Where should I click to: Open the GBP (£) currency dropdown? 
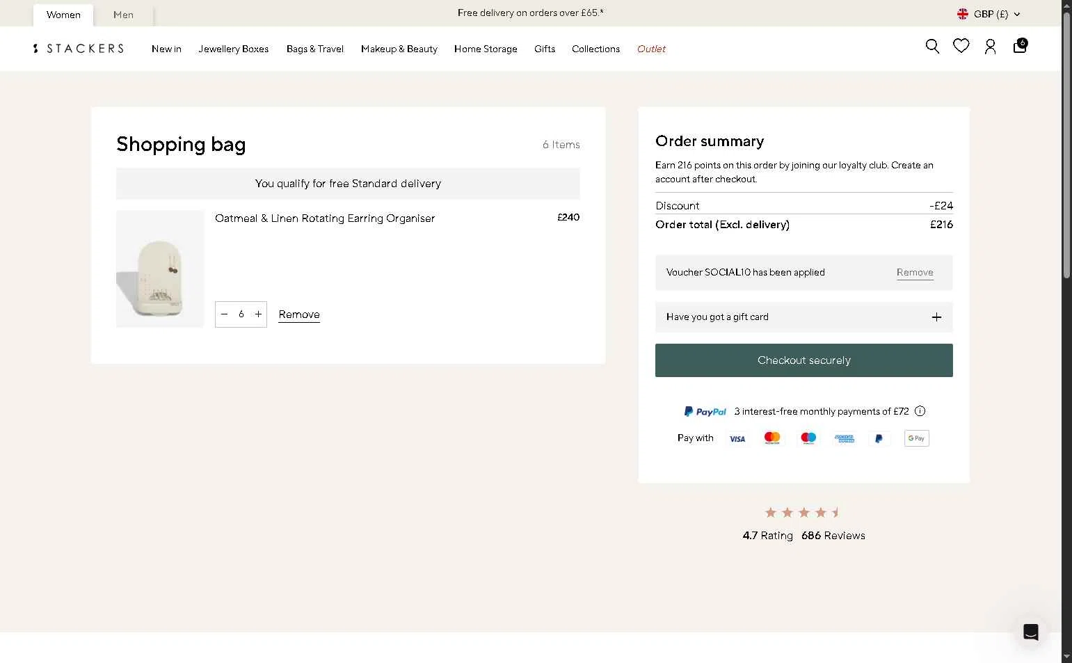[989, 14]
